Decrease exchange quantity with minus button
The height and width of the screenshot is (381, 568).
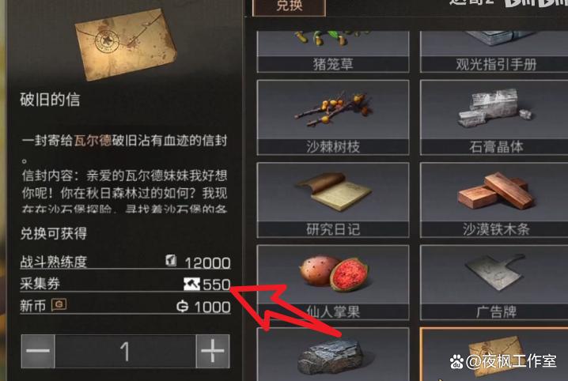tap(38, 351)
